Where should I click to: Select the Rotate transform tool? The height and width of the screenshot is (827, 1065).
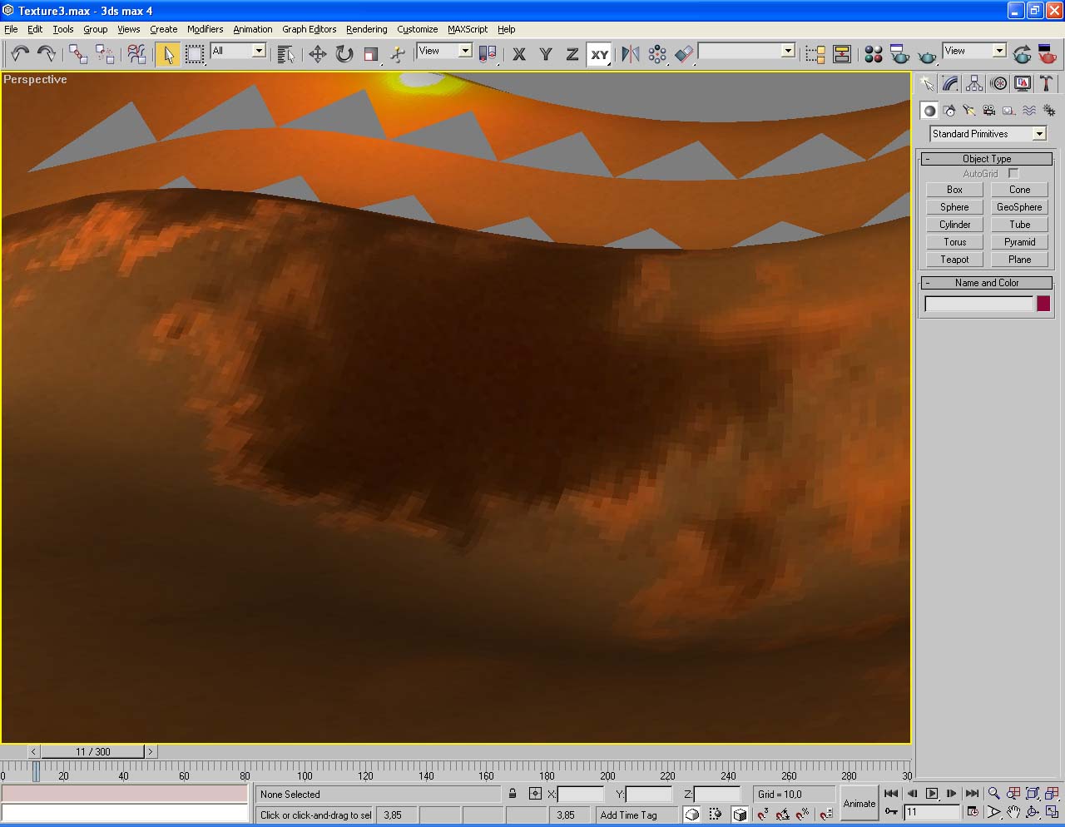[344, 54]
